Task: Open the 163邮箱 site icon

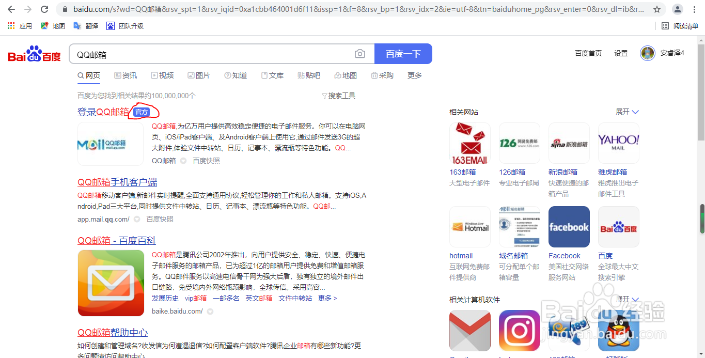Action: pyautogui.click(x=470, y=143)
